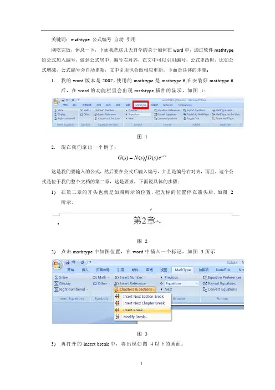Viewport: 275px width, 390px height.
Task: Open Quick Access customize arrow in Figure 3
Action: click(x=90, y=262)
